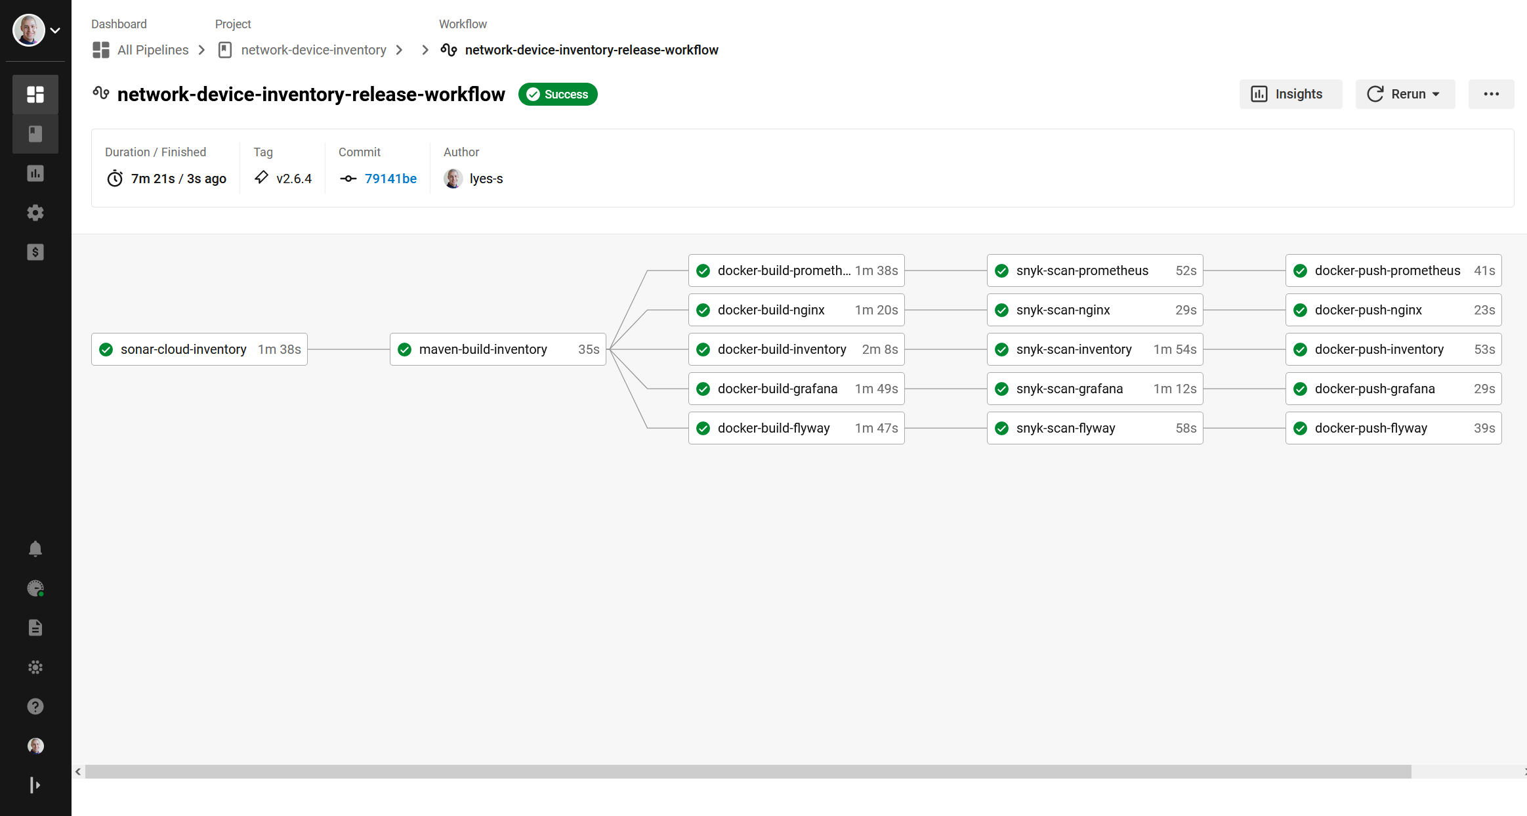Viewport: 1527px width, 816px height.
Task: Open the Help question mark icon
Action: point(35,706)
